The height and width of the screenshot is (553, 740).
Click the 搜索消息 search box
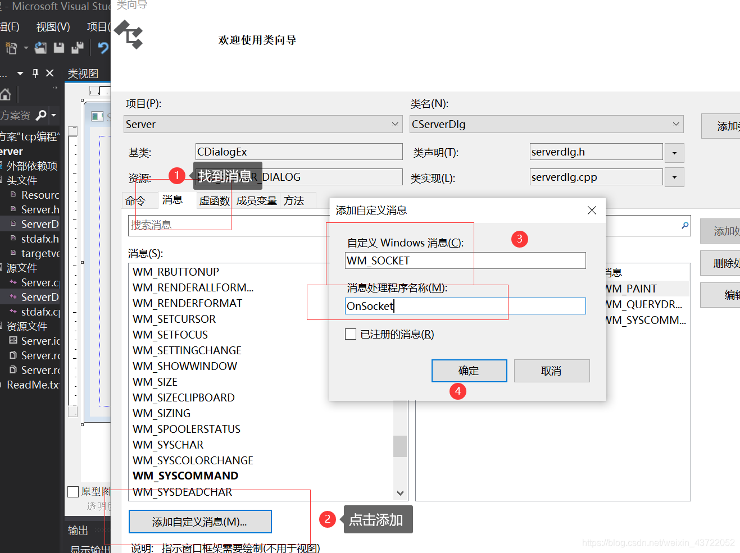(x=229, y=225)
